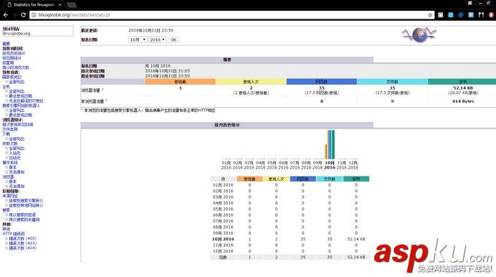The image size is (496, 277).
Task: Open the '操作系统' sidebar link
Action: pos(10,162)
